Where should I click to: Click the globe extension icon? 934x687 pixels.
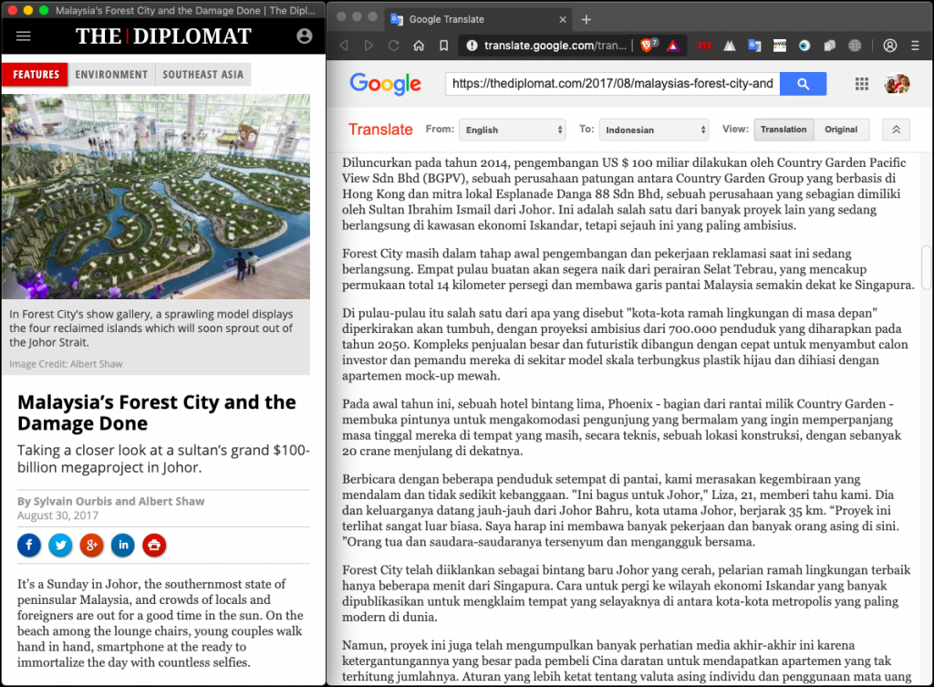(x=855, y=46)
